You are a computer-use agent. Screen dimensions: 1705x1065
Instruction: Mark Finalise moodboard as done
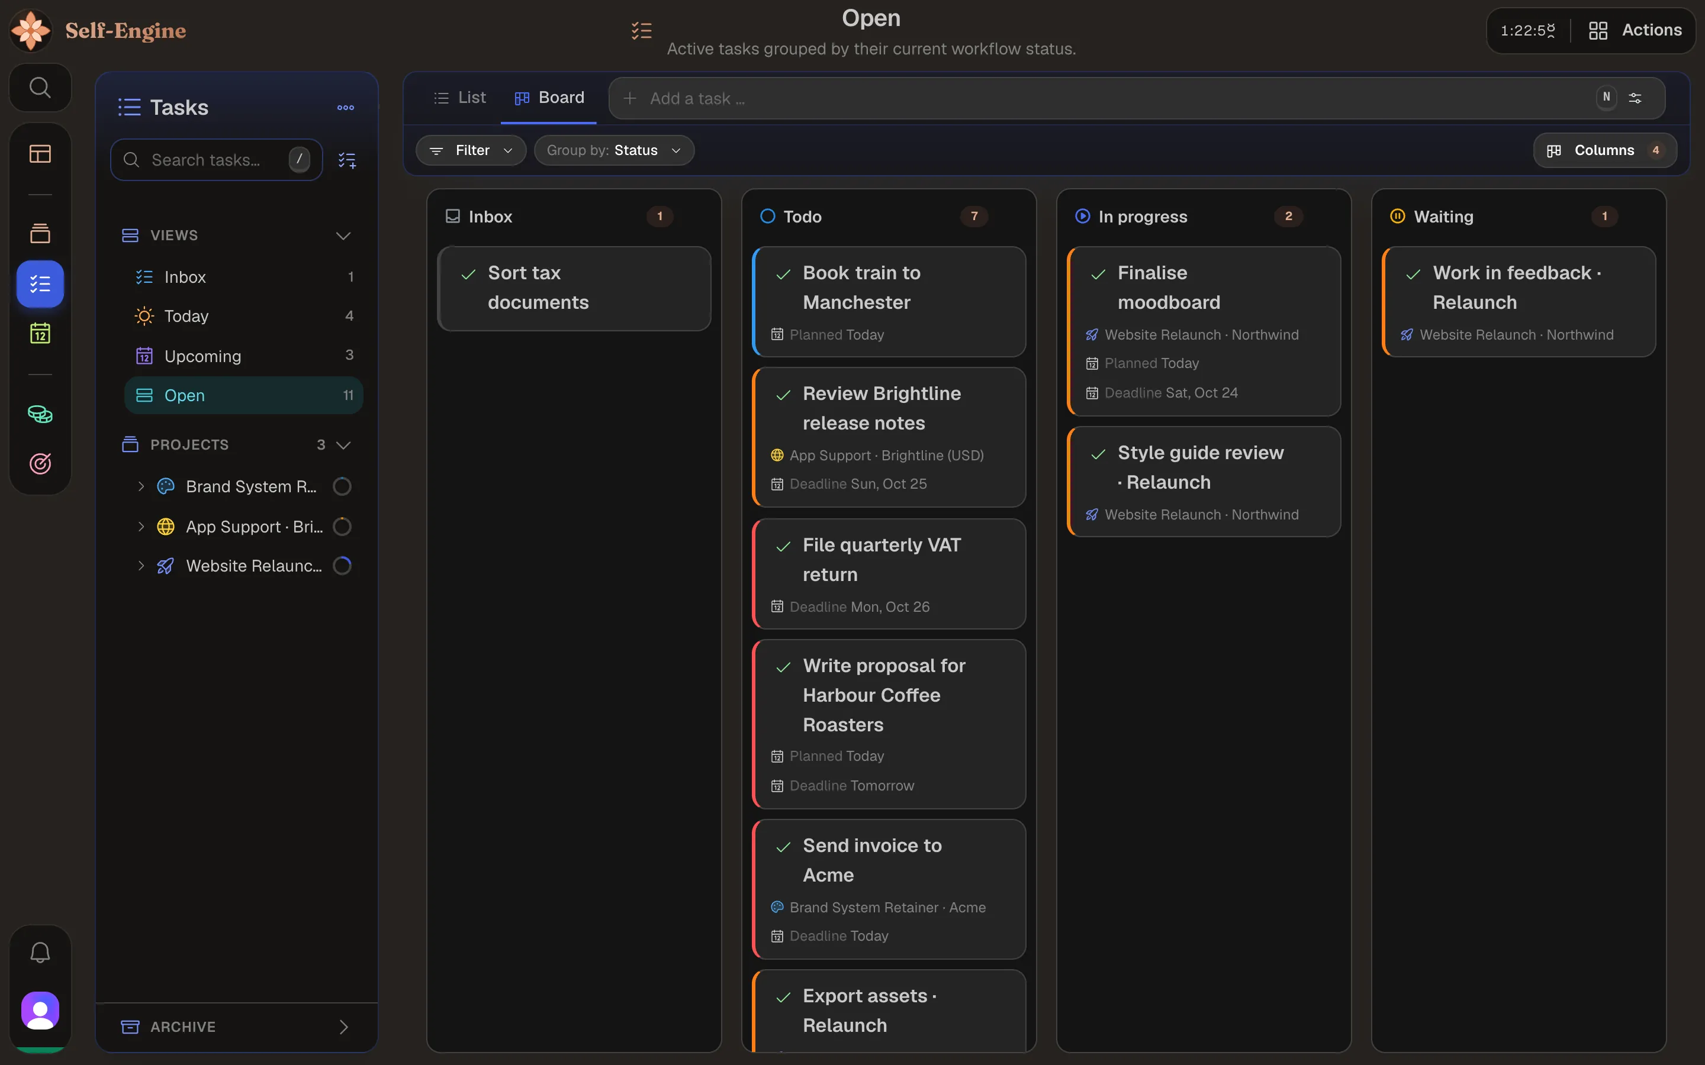pyautogui.click(x=1098, y=274)
